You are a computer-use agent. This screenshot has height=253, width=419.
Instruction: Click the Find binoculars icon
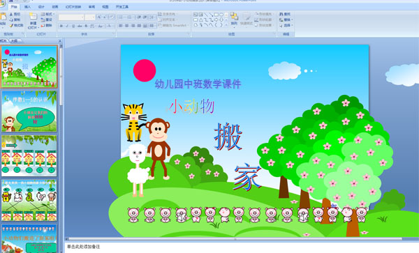[x=281, y=14]
